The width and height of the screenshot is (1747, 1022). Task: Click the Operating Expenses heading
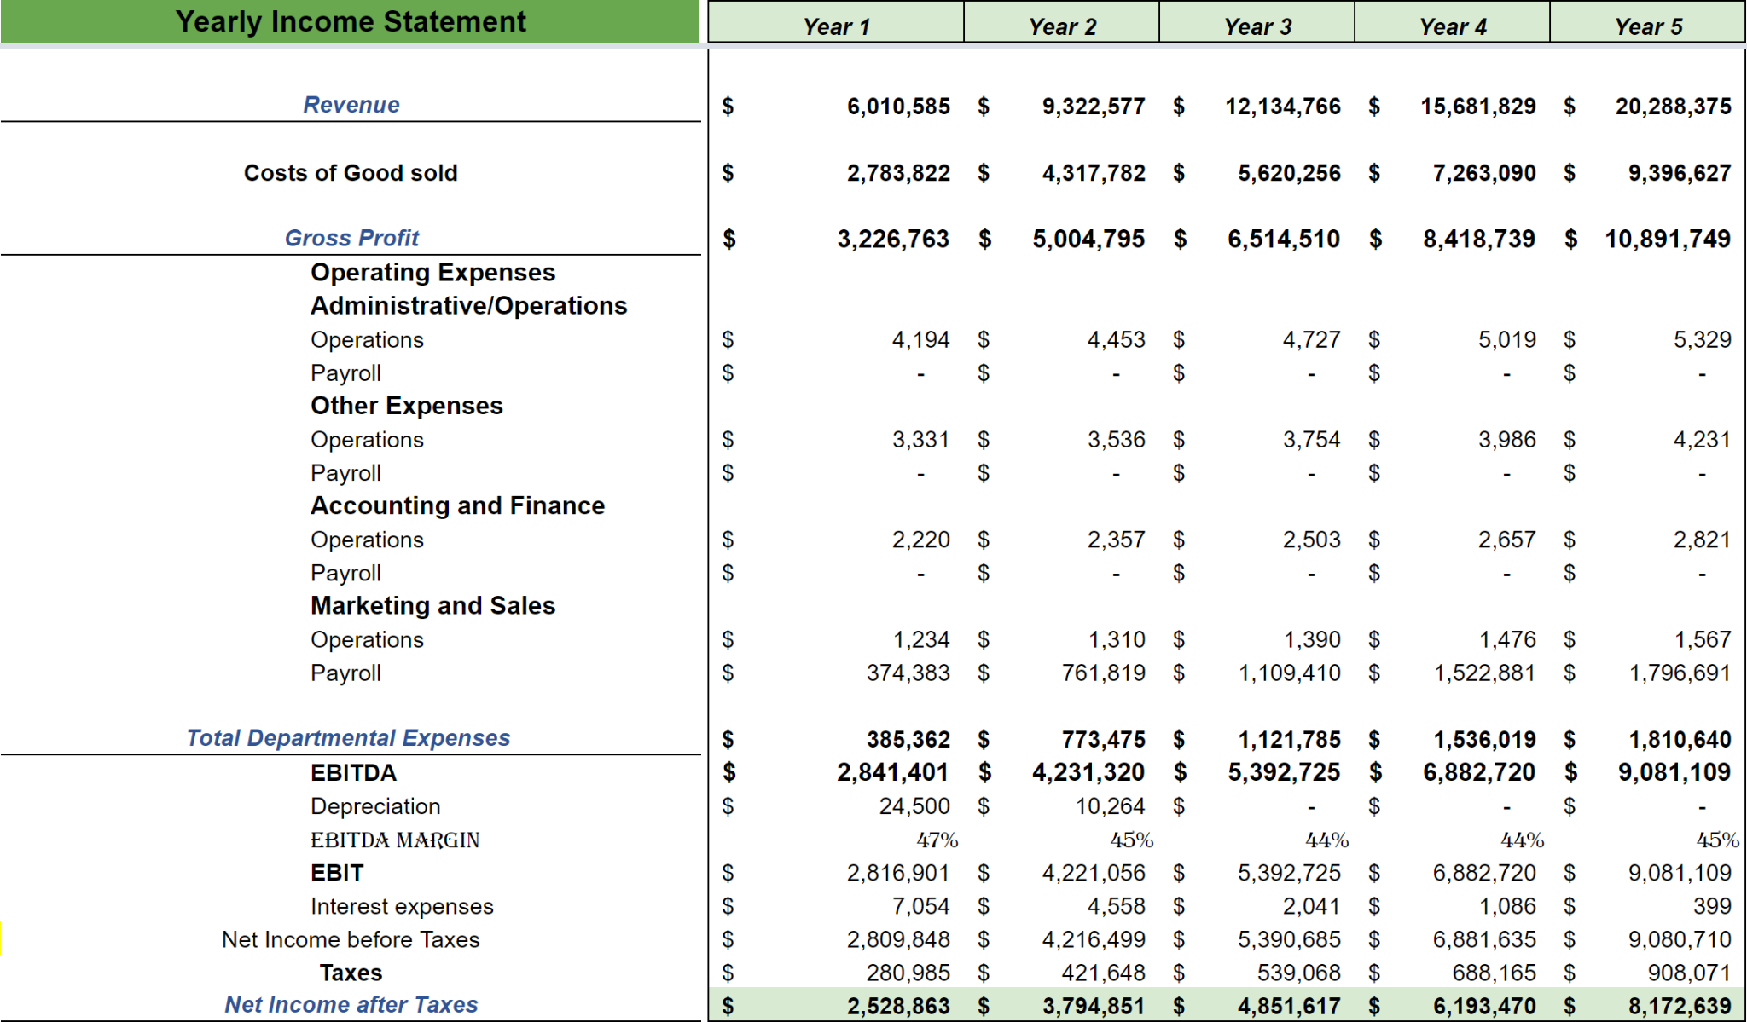[x=432, y=273]
